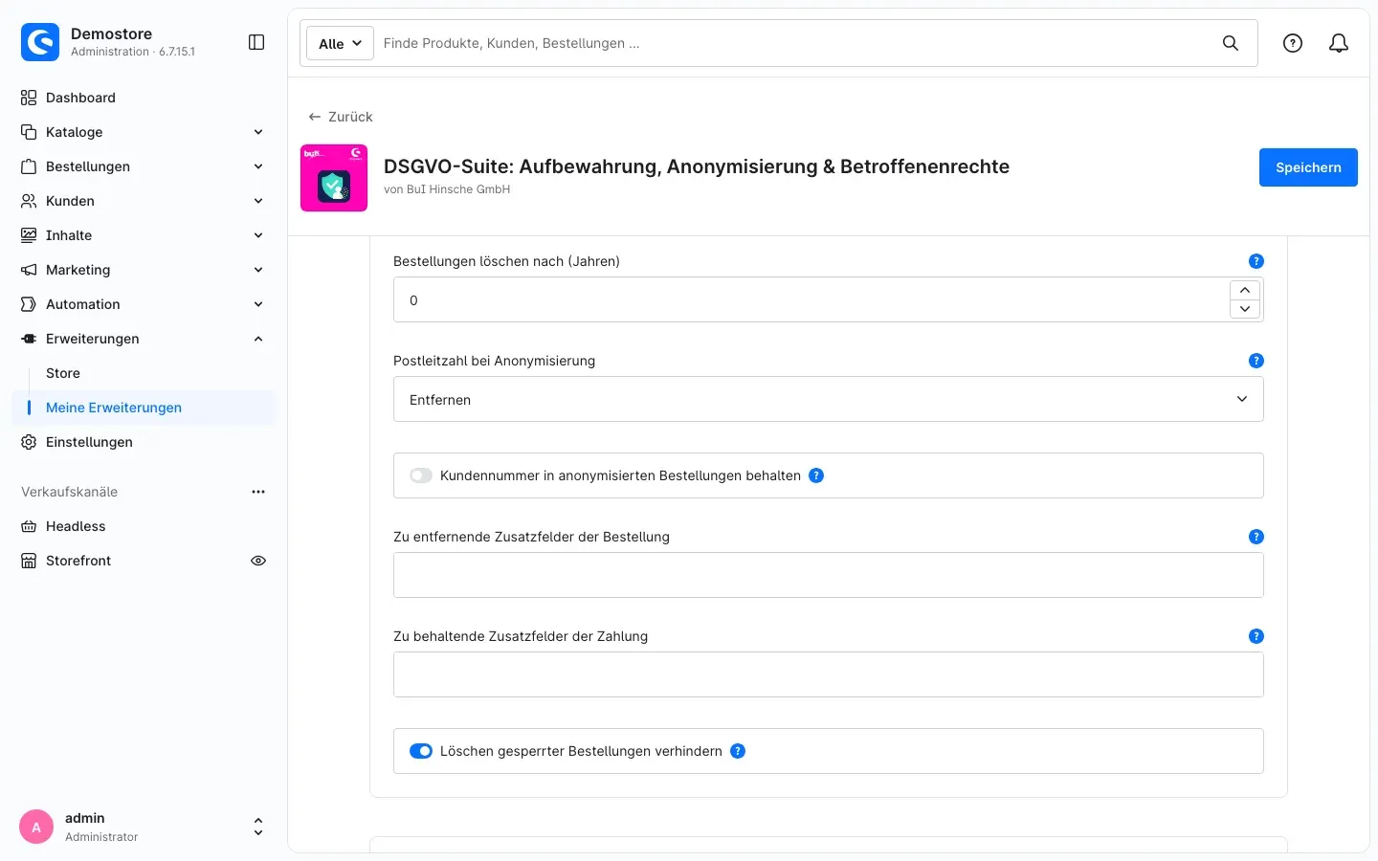Click the admin user avatar
The height and width of the screenshot is (861, 1378).
pos(36,828)
